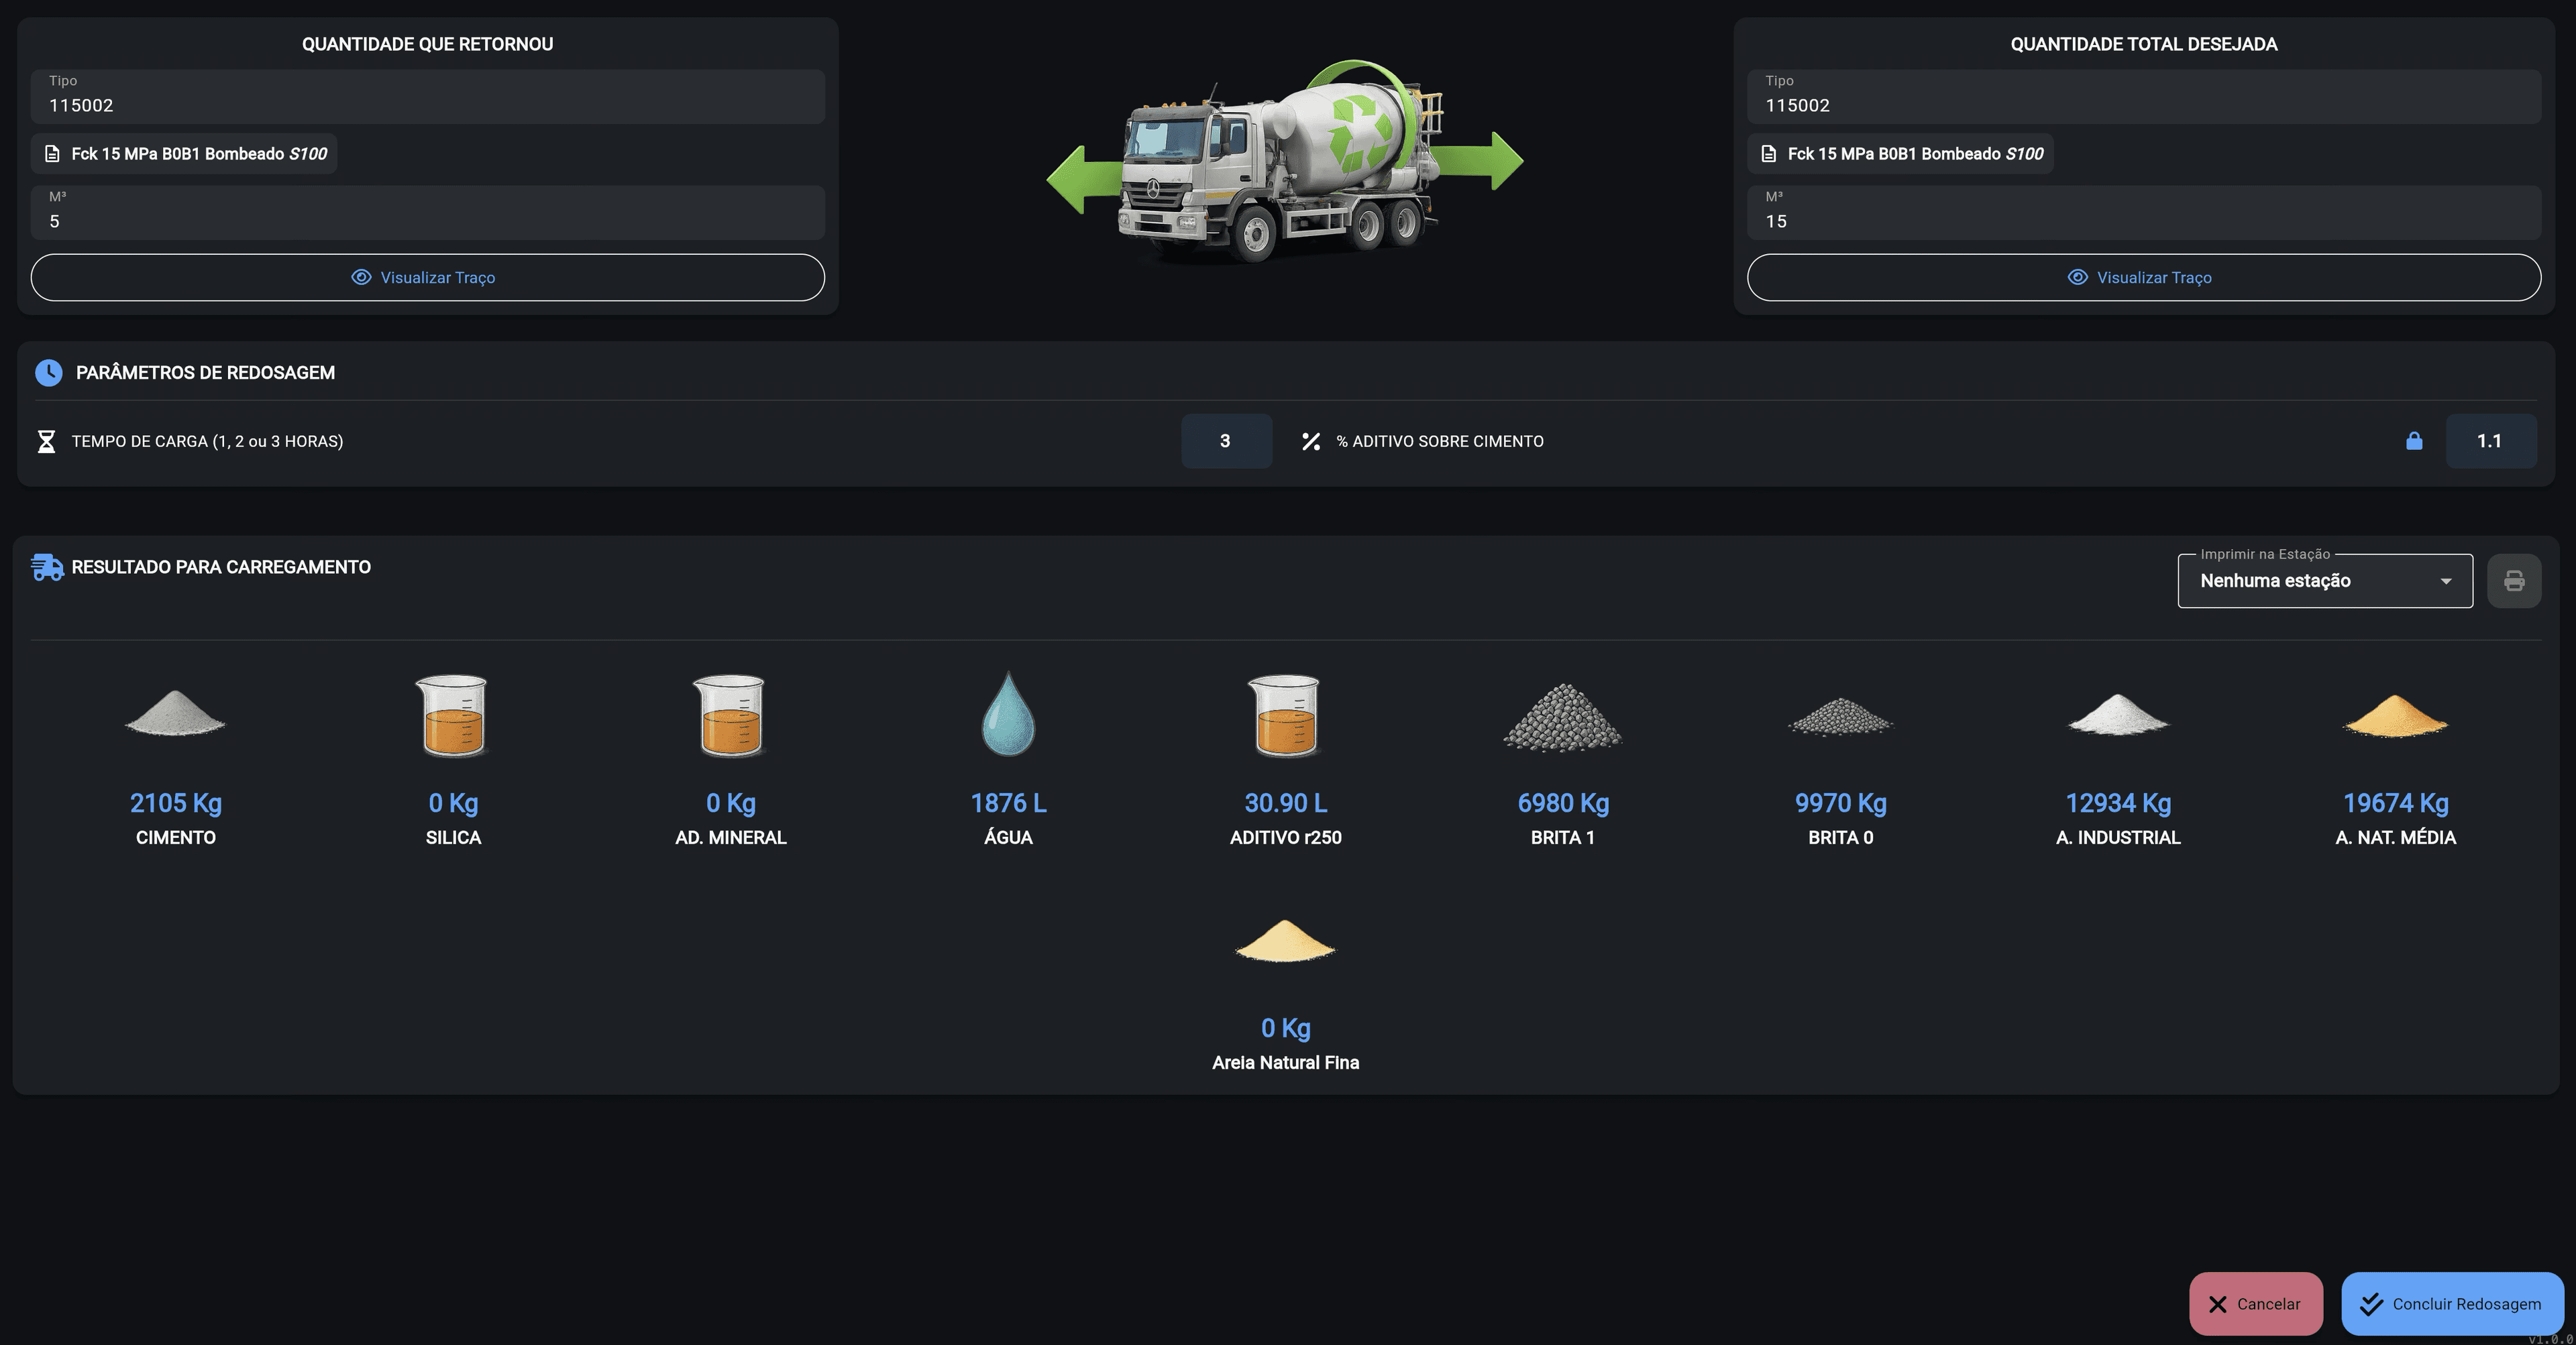The width and height of the screenshot is (2576, 1345).
Task: Click the Concluir Redosagem button
Action: click(2452, 1303)
